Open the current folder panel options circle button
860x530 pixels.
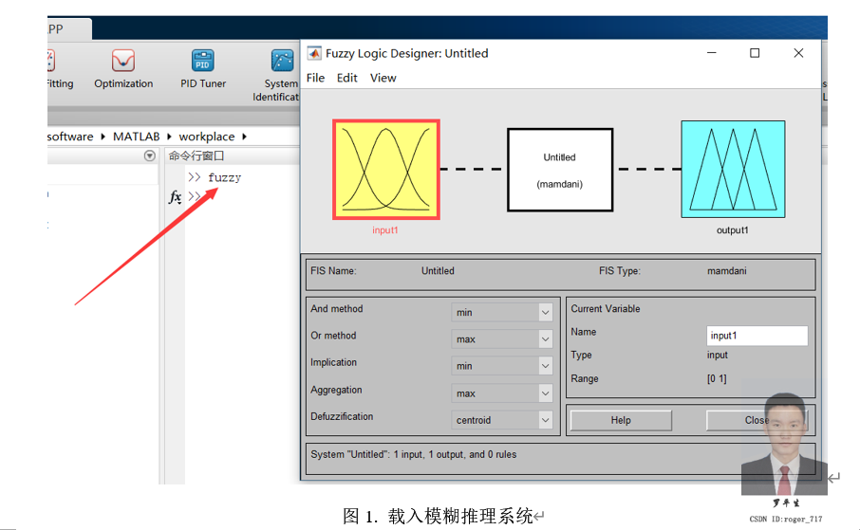149,155
